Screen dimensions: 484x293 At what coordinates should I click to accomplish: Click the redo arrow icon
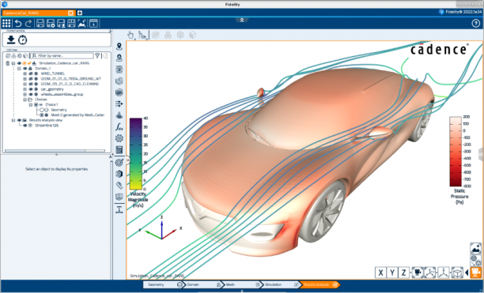[x=28, y=24]
